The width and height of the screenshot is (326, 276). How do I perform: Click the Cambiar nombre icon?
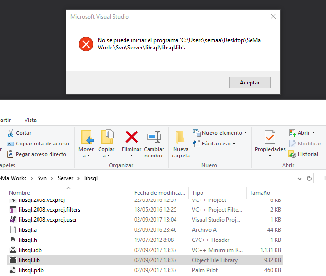point(154,137)
